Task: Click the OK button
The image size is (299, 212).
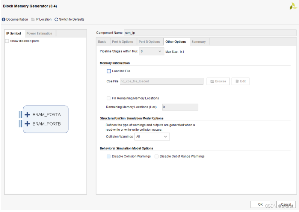Action: point(260,204)
